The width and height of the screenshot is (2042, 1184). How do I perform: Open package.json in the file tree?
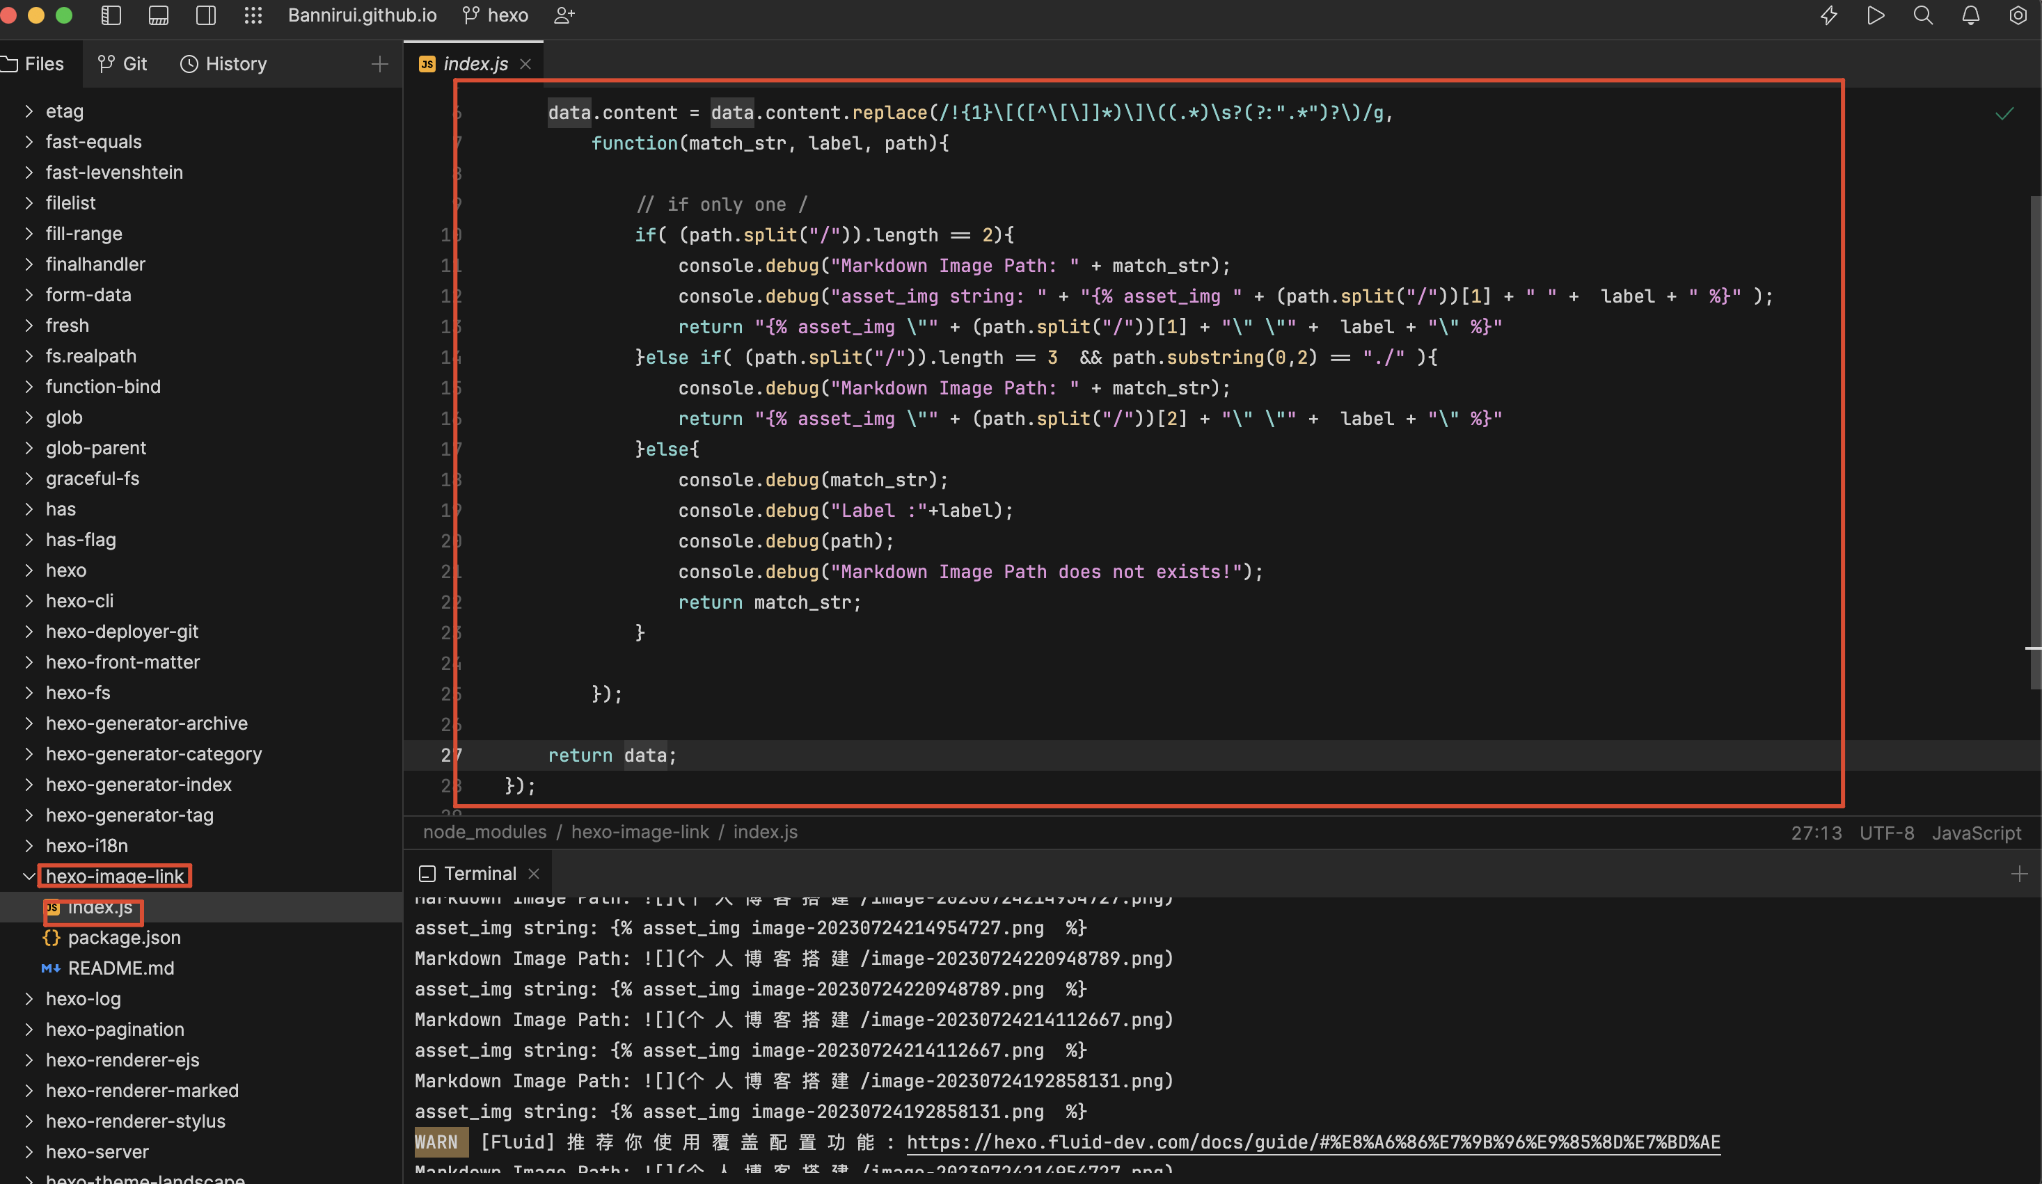pos(124,938)
